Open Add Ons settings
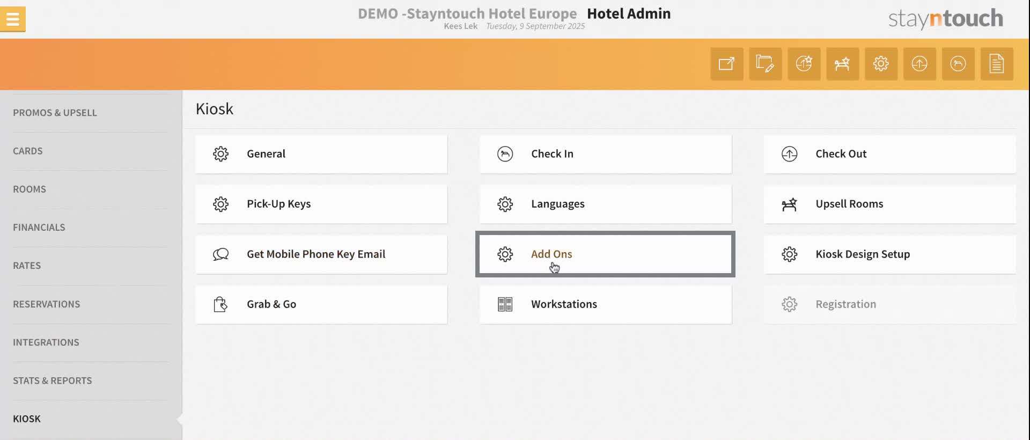The width and height of the screenshot is (1030, 440). 606,254
